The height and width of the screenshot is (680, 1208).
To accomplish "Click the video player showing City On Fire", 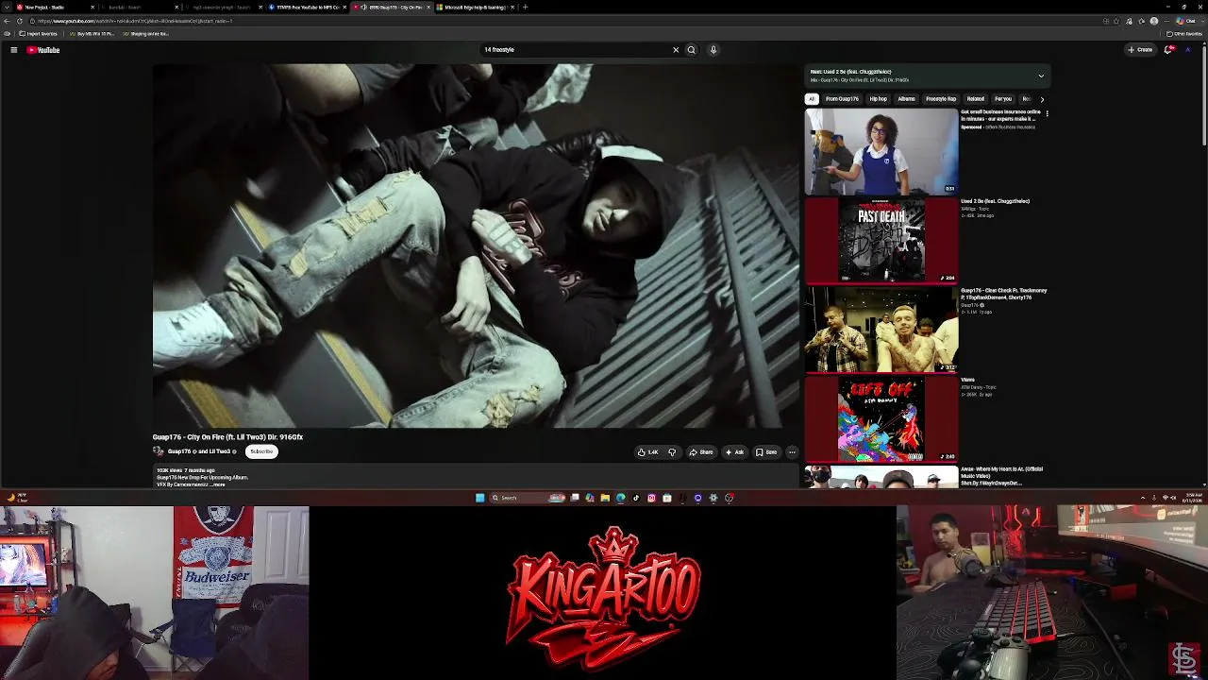I will tap(476, 246).
